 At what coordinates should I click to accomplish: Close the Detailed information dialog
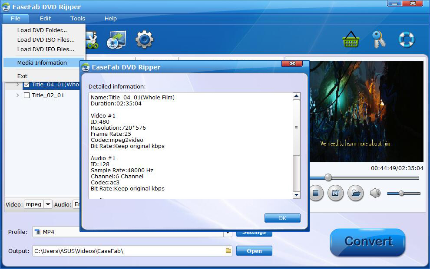point(292,63)
